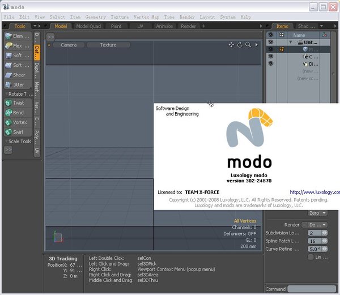Select the Duplicate vertical toolbox tab
The width and height of the screenshot is (340, 295).
(37, 70)
